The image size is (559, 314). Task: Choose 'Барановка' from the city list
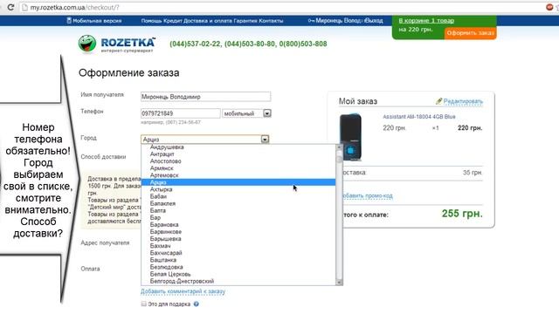coord(164,225)
